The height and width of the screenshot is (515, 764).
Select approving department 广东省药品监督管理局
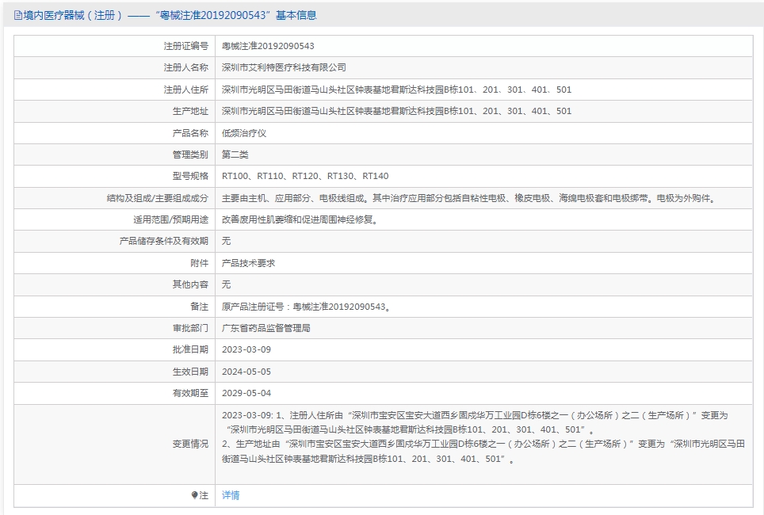266,328
